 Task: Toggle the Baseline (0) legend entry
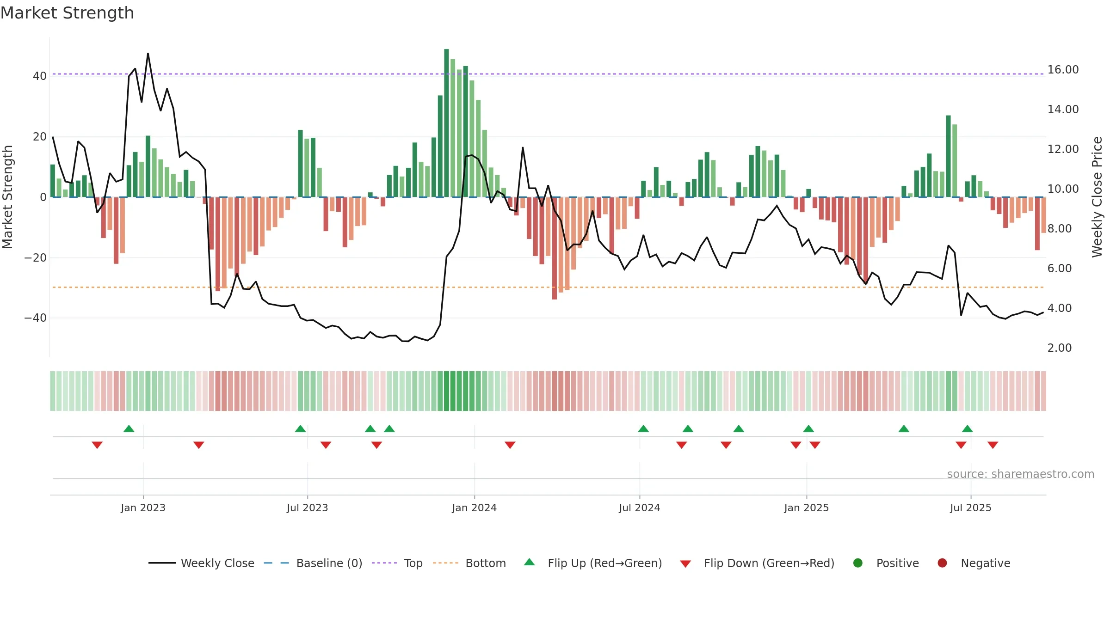click(x=313, y=563)
